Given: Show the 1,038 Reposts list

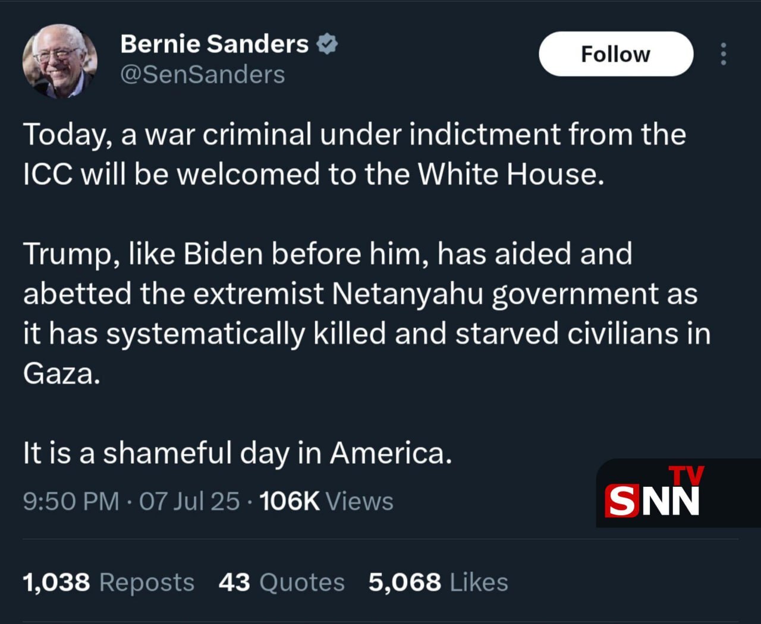Looking at the screenshot, I should [x=108, y=582].
